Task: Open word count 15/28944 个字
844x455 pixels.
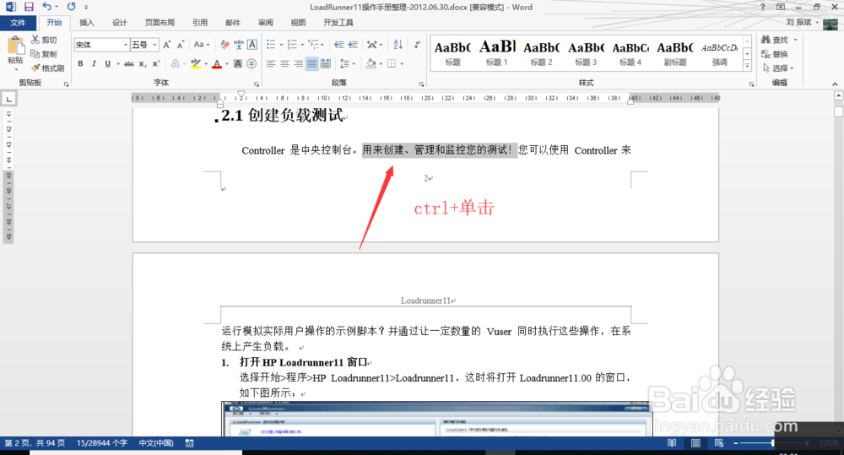Action: coord(102,443)
